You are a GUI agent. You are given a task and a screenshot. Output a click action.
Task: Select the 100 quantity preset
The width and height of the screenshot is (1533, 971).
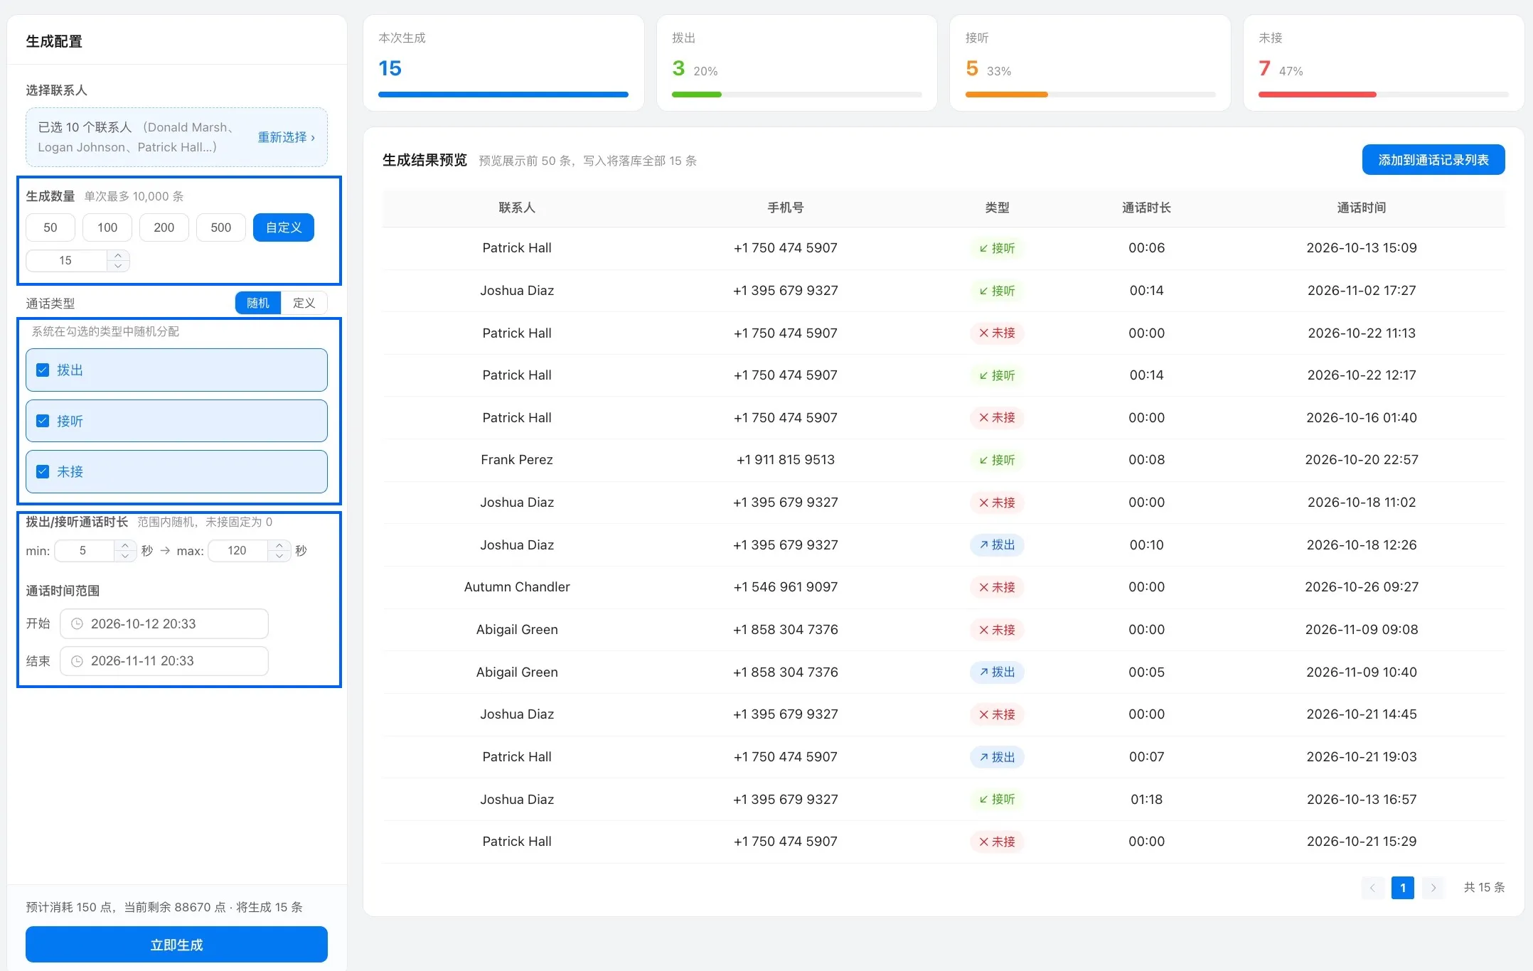(x=107, y=227)
